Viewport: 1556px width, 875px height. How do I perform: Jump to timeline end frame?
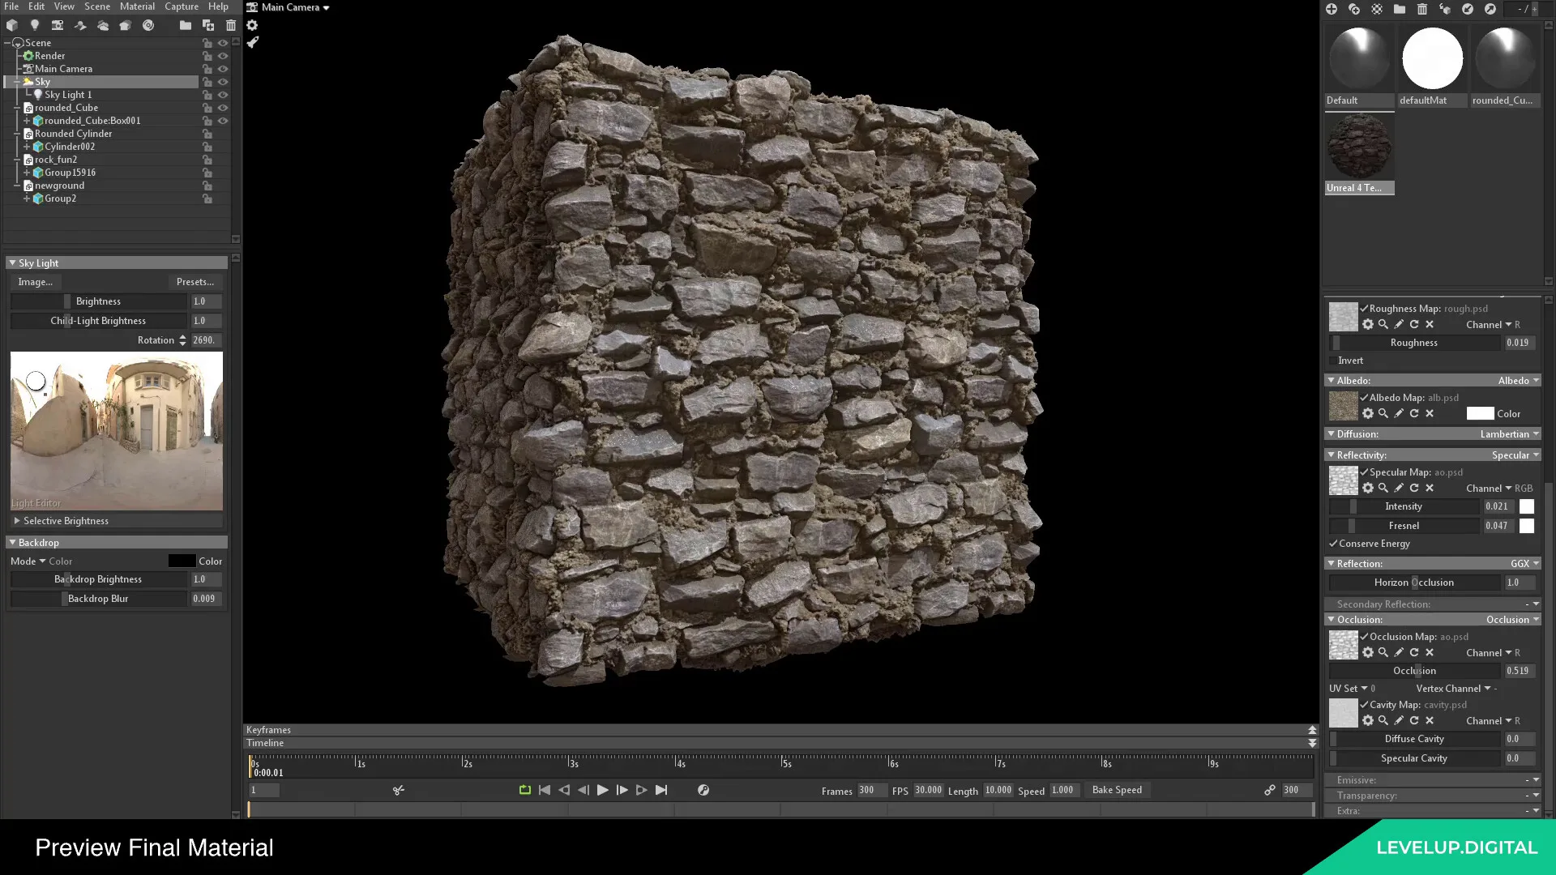[x=661, y=790]
